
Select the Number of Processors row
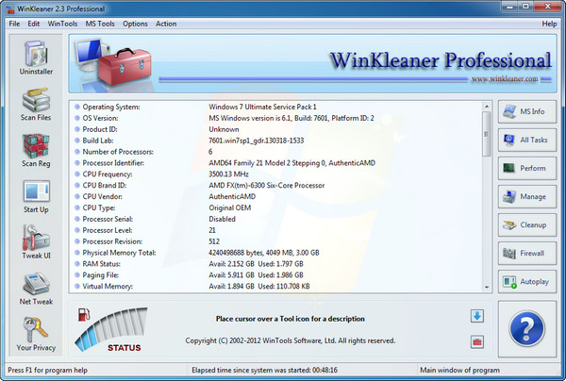tap(276, 152)
